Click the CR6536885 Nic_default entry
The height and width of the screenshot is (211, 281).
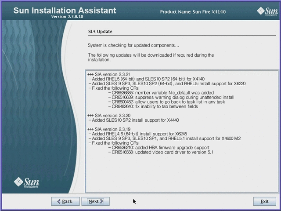point(161,93)
